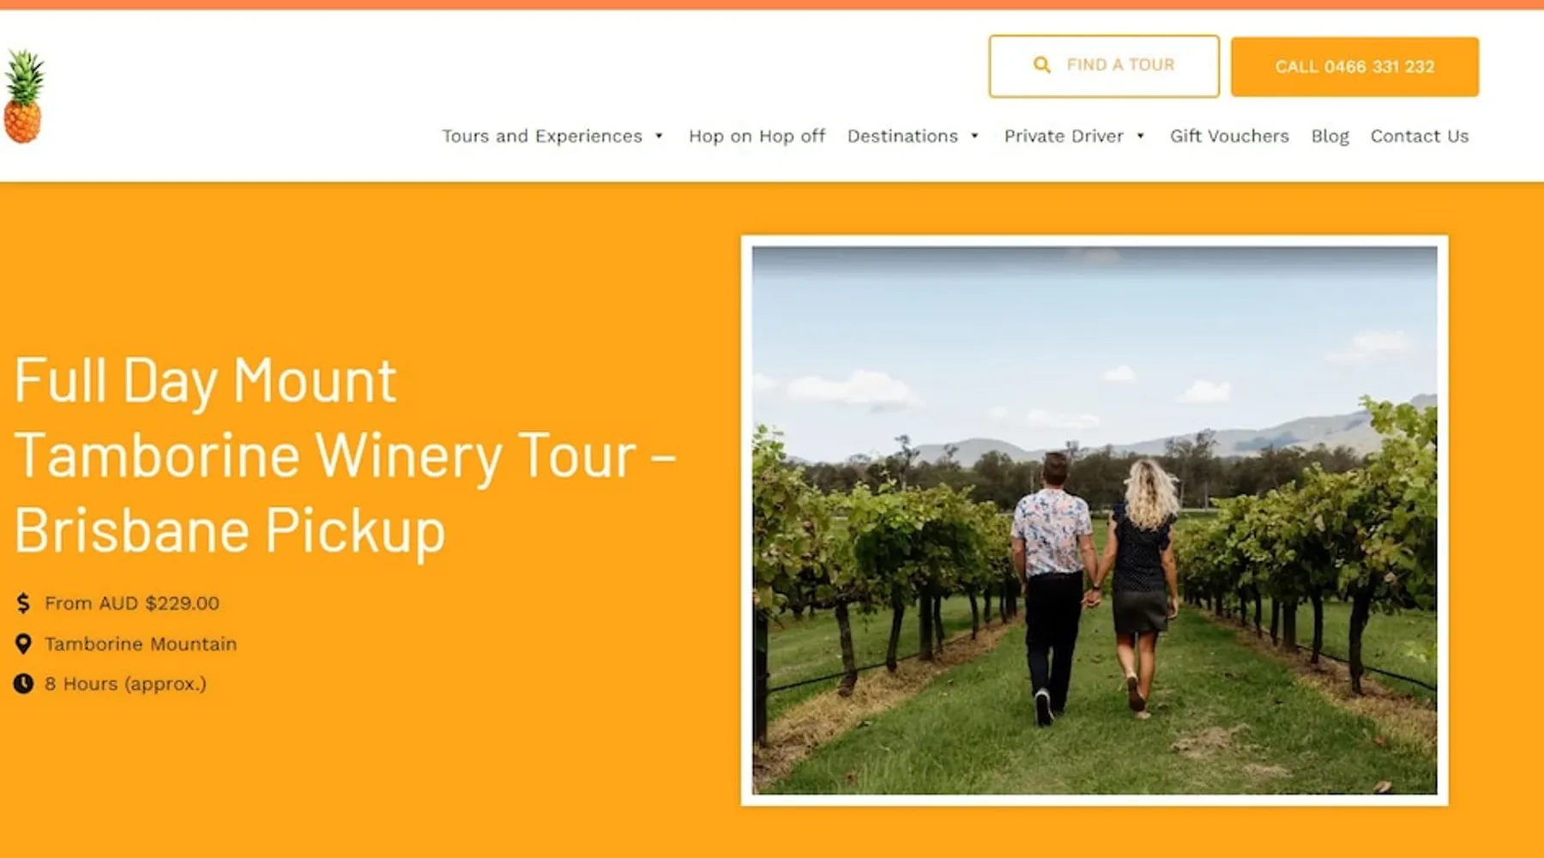Open the Contact Us page
The image size is (1544, 858).
coord(1420,136)
